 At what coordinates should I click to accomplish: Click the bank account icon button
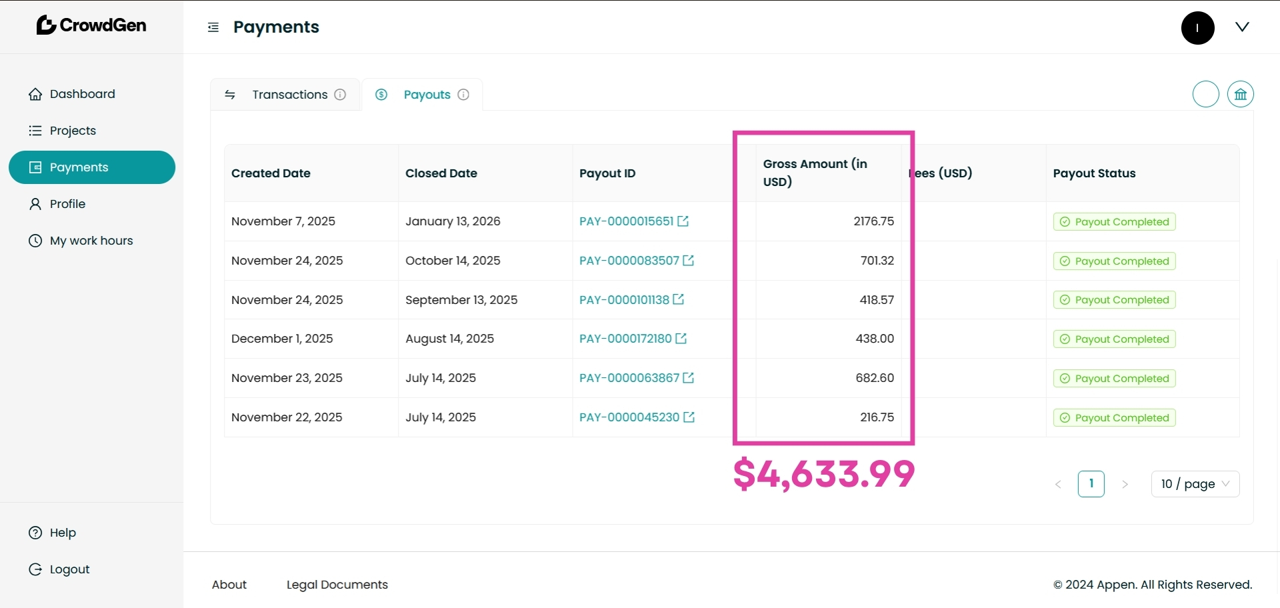(1240, 94)
